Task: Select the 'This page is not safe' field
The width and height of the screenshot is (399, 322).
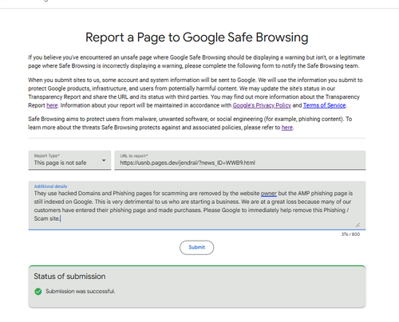Action: tap(69, 160)
